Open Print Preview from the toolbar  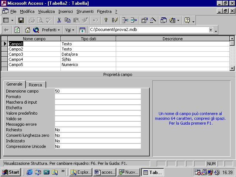40,20
